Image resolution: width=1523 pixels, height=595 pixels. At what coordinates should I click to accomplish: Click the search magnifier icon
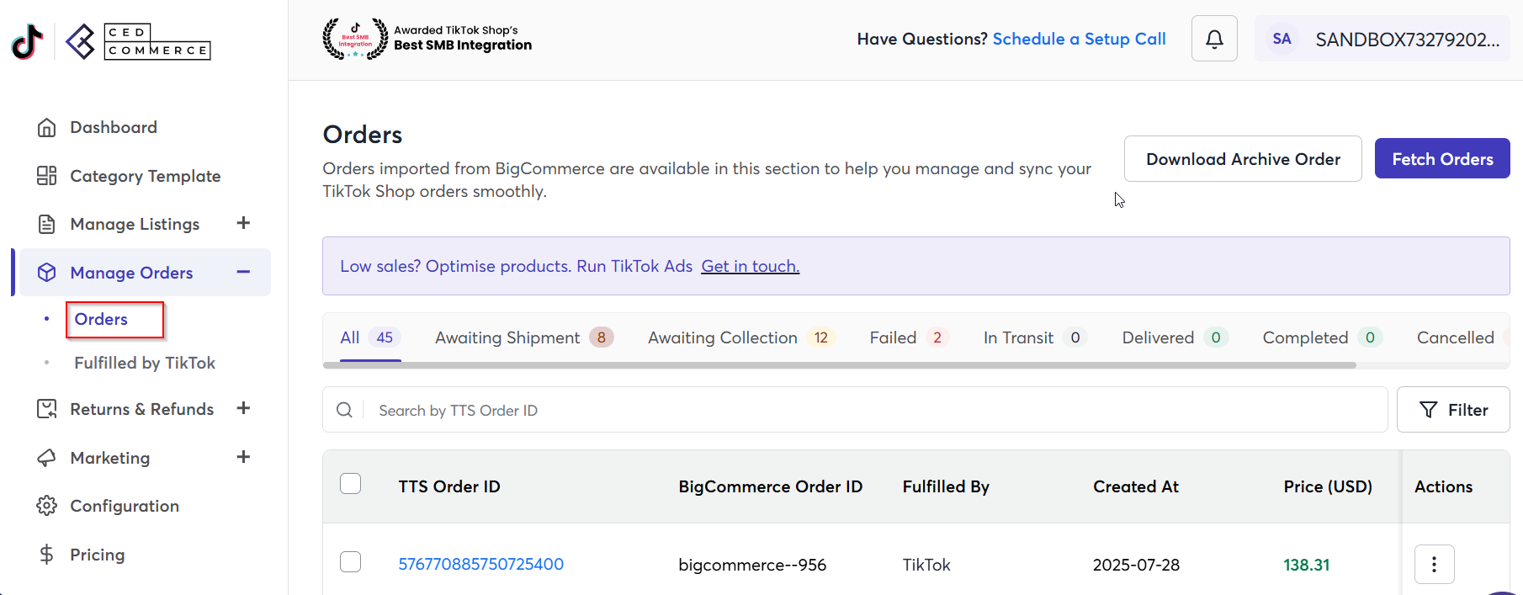(344, 410)
